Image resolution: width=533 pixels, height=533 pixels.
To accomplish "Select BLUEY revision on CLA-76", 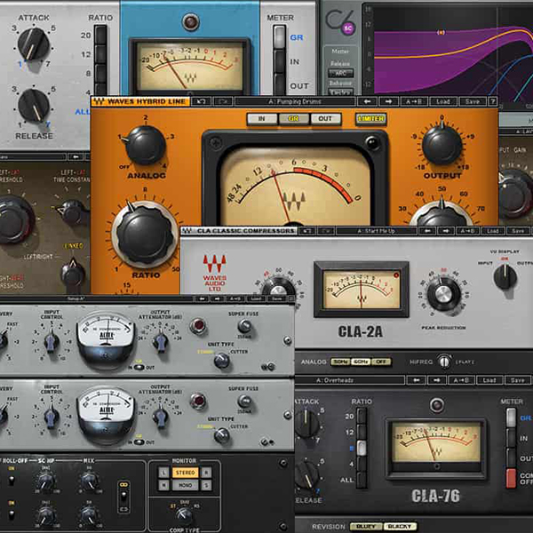I will [x=366, y=526].
